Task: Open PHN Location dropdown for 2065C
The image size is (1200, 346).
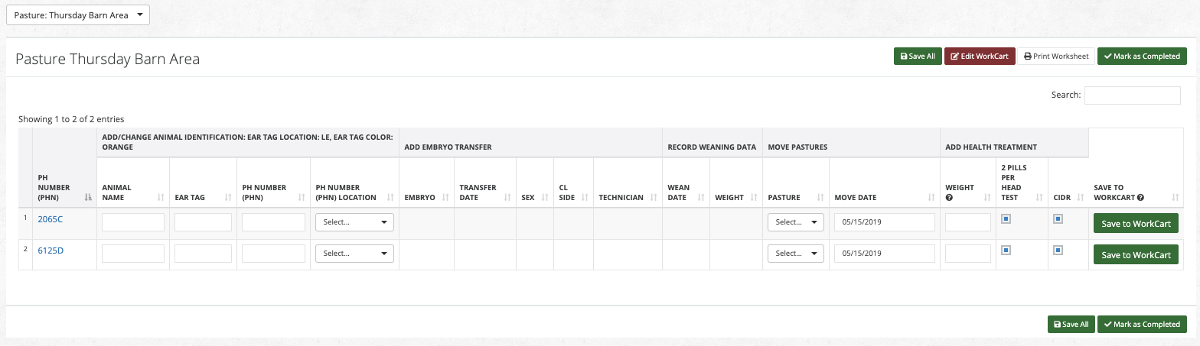Action: coord(354,222)
